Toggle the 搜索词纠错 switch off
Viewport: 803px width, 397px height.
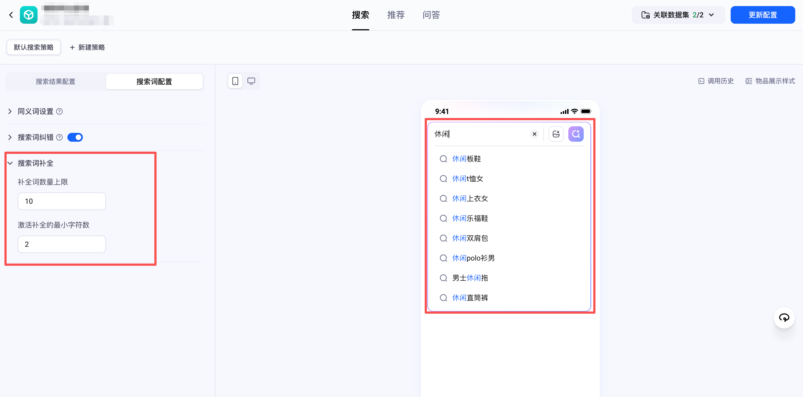point(75,137)
